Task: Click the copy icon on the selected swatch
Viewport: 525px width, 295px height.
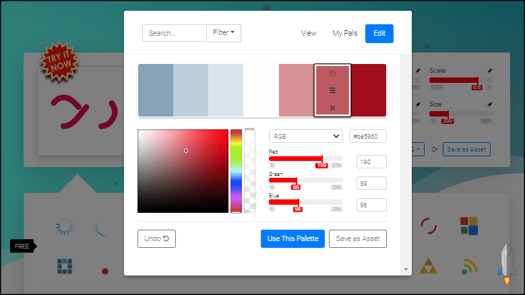Action: 332,73
